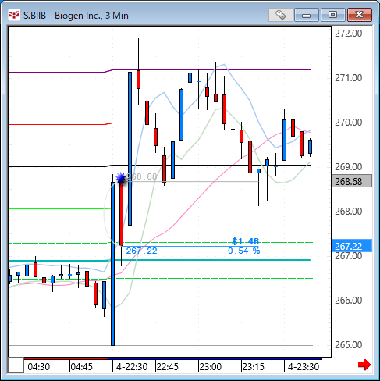380x381 pixels.
Task: Click the 04:30 time axis label
Action: point(39,367)
